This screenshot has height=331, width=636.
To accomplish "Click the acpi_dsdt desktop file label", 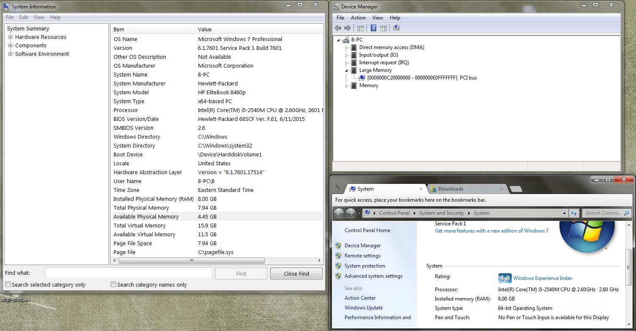I will pos(16,300).
